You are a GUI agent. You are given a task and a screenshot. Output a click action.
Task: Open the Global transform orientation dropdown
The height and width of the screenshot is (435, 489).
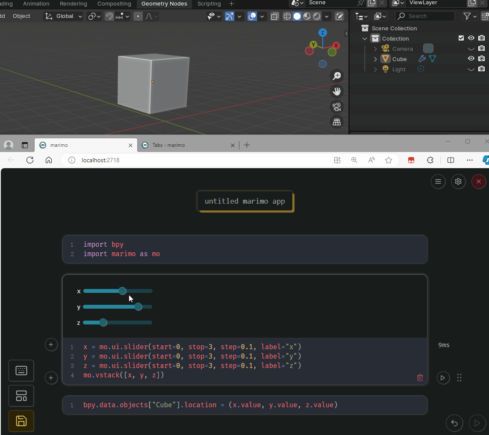64,16
